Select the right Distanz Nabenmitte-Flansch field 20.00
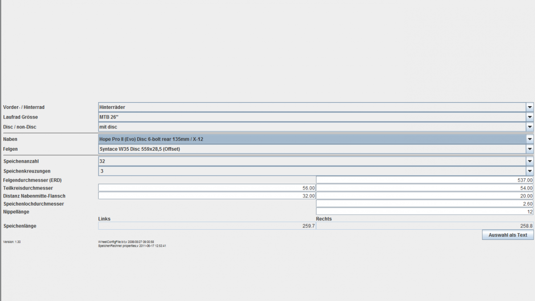The image size is (535, 301). [x=424, y=196]
